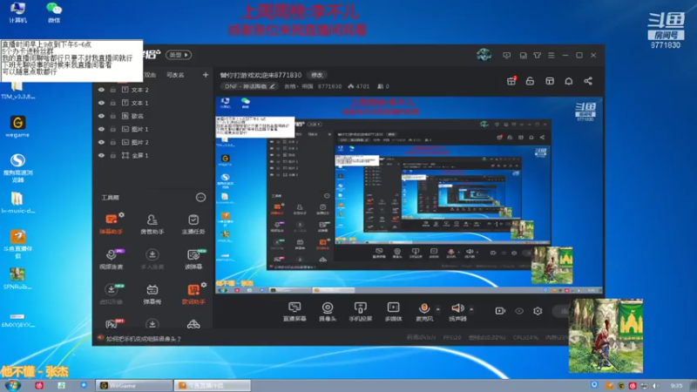Select the 全屏 1 source row
This screenshot has width=697, height=392.
(153, 156)
